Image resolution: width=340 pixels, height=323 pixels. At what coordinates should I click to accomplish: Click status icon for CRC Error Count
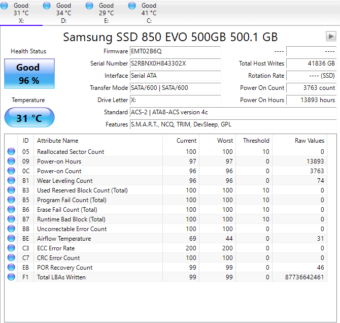(11, 257)
